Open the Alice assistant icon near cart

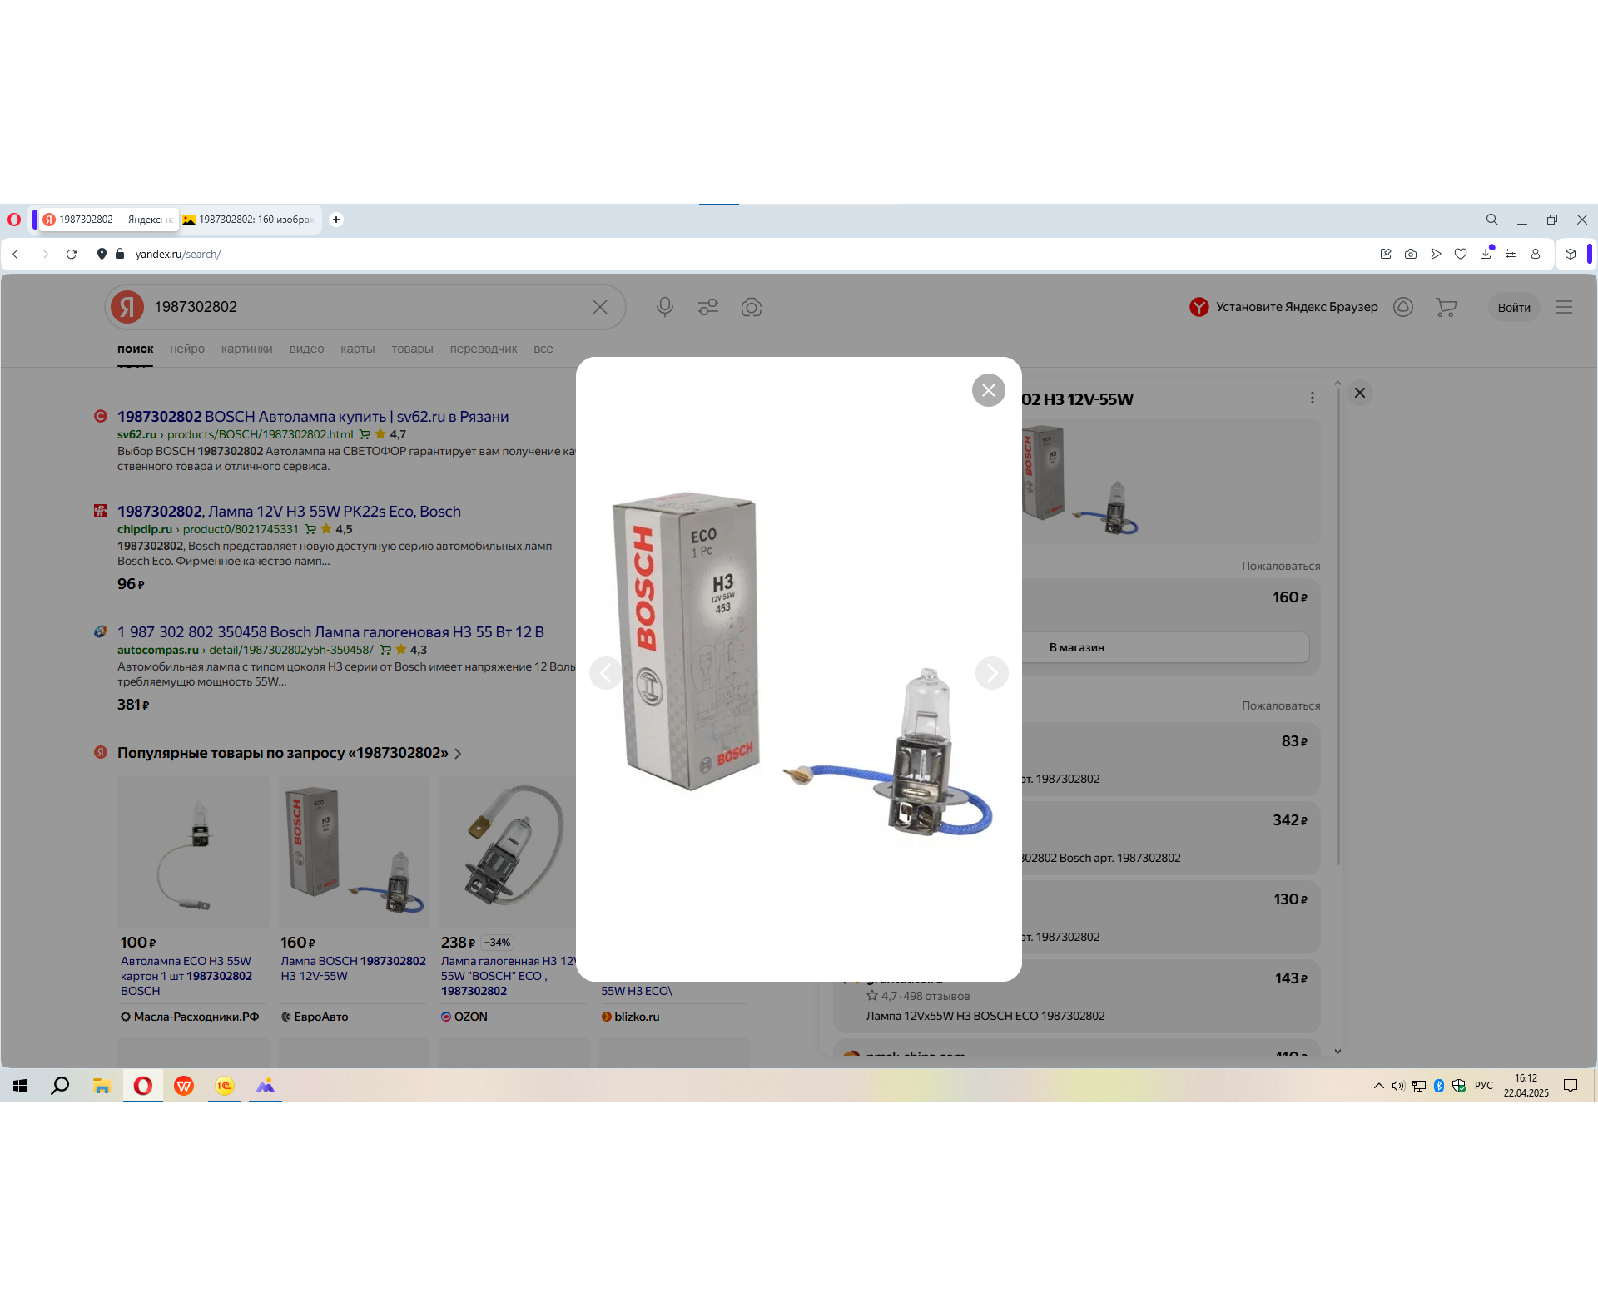1403,307
